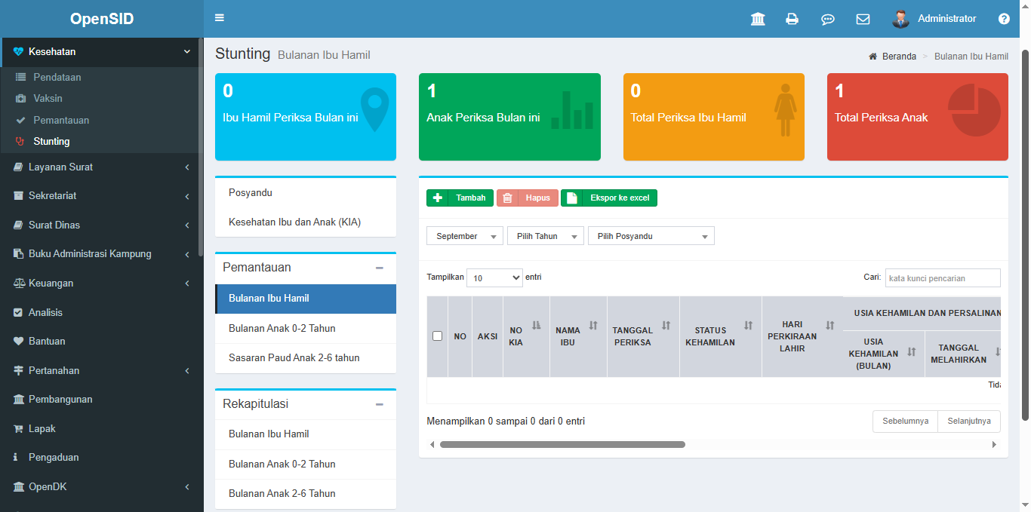This screenshot has width=1031, height=512.
Task: Open the September month dropdown
Action: [465, 236]
